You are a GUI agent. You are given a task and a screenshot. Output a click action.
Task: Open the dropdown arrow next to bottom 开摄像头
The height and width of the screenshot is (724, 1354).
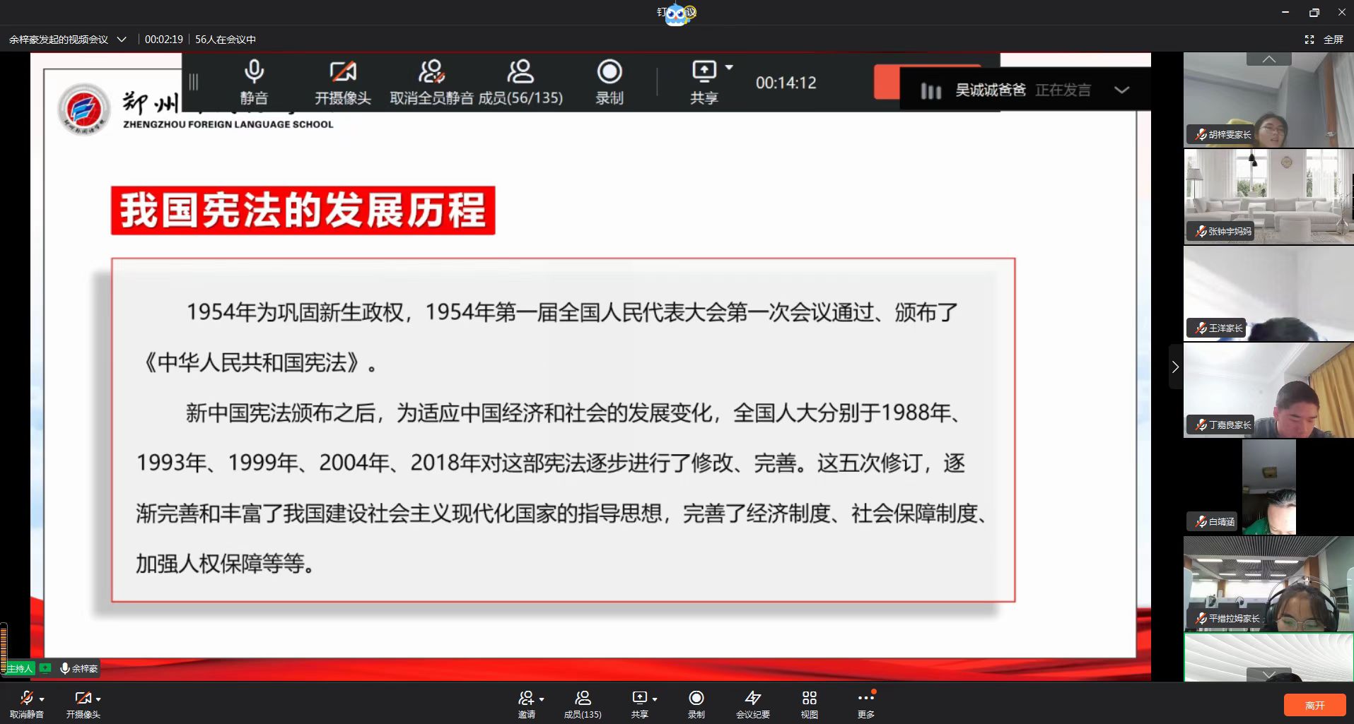tap(98, 699)
